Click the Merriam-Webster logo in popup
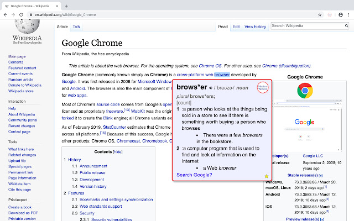The width and height of the screenshot is (354, 221). [x=263, y=87]
